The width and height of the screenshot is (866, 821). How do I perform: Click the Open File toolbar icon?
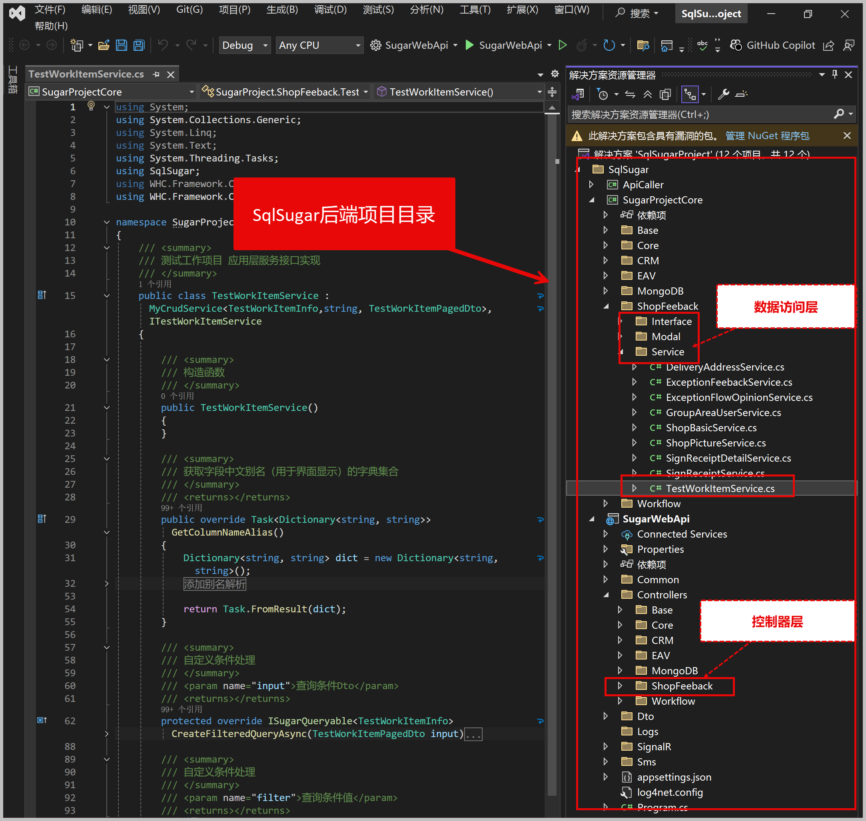(104, 45)
